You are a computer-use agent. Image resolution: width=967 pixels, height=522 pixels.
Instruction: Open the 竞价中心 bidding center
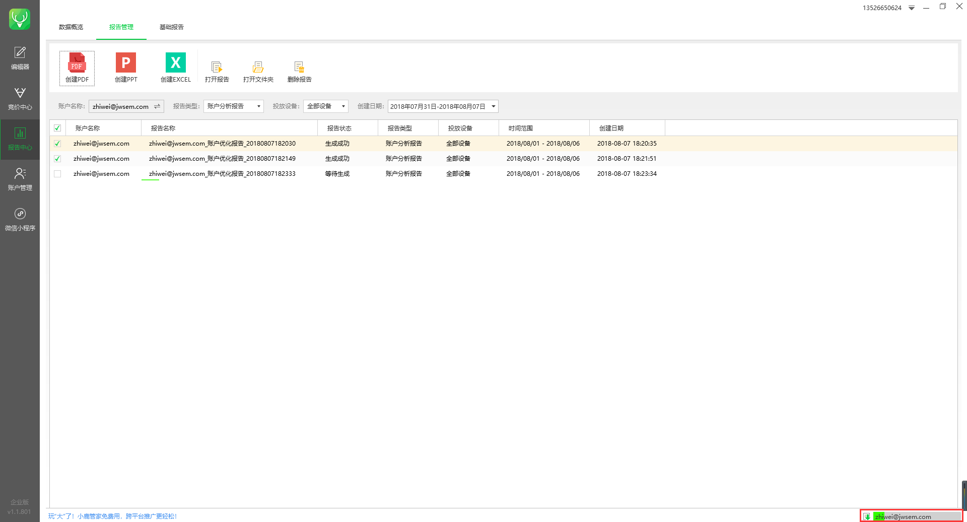click(x=20, y=99)
